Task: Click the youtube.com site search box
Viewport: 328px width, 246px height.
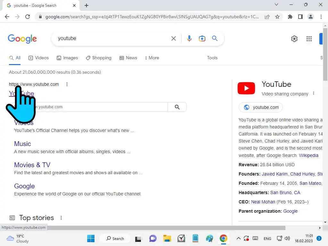Action: 90,107
